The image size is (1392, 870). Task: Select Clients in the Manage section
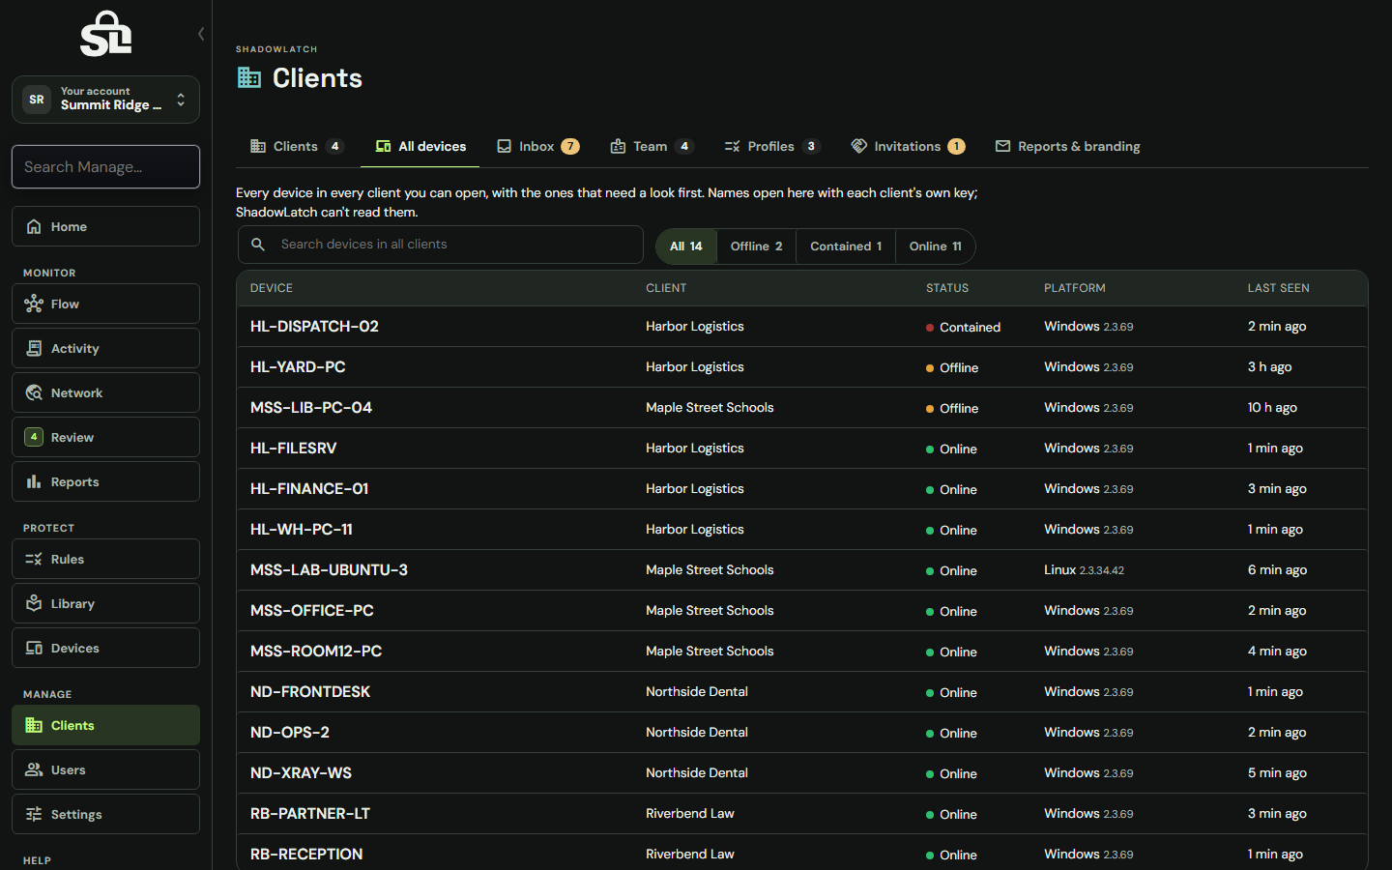[x=105, y=725]
